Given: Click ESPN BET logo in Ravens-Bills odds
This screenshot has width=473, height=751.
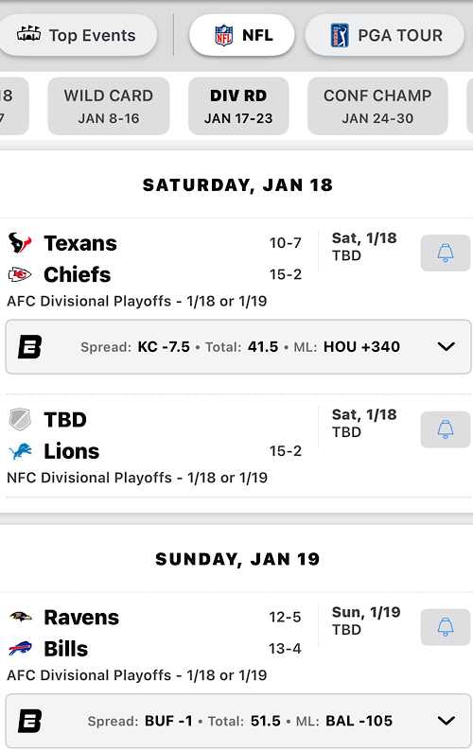Looking at the screenshot, I should 29,721.
